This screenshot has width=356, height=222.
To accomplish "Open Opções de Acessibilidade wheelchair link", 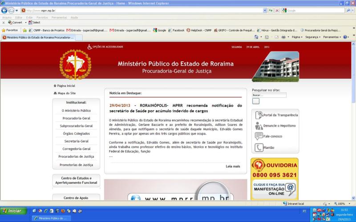I will pyautogui.click(x=105, y=47).
